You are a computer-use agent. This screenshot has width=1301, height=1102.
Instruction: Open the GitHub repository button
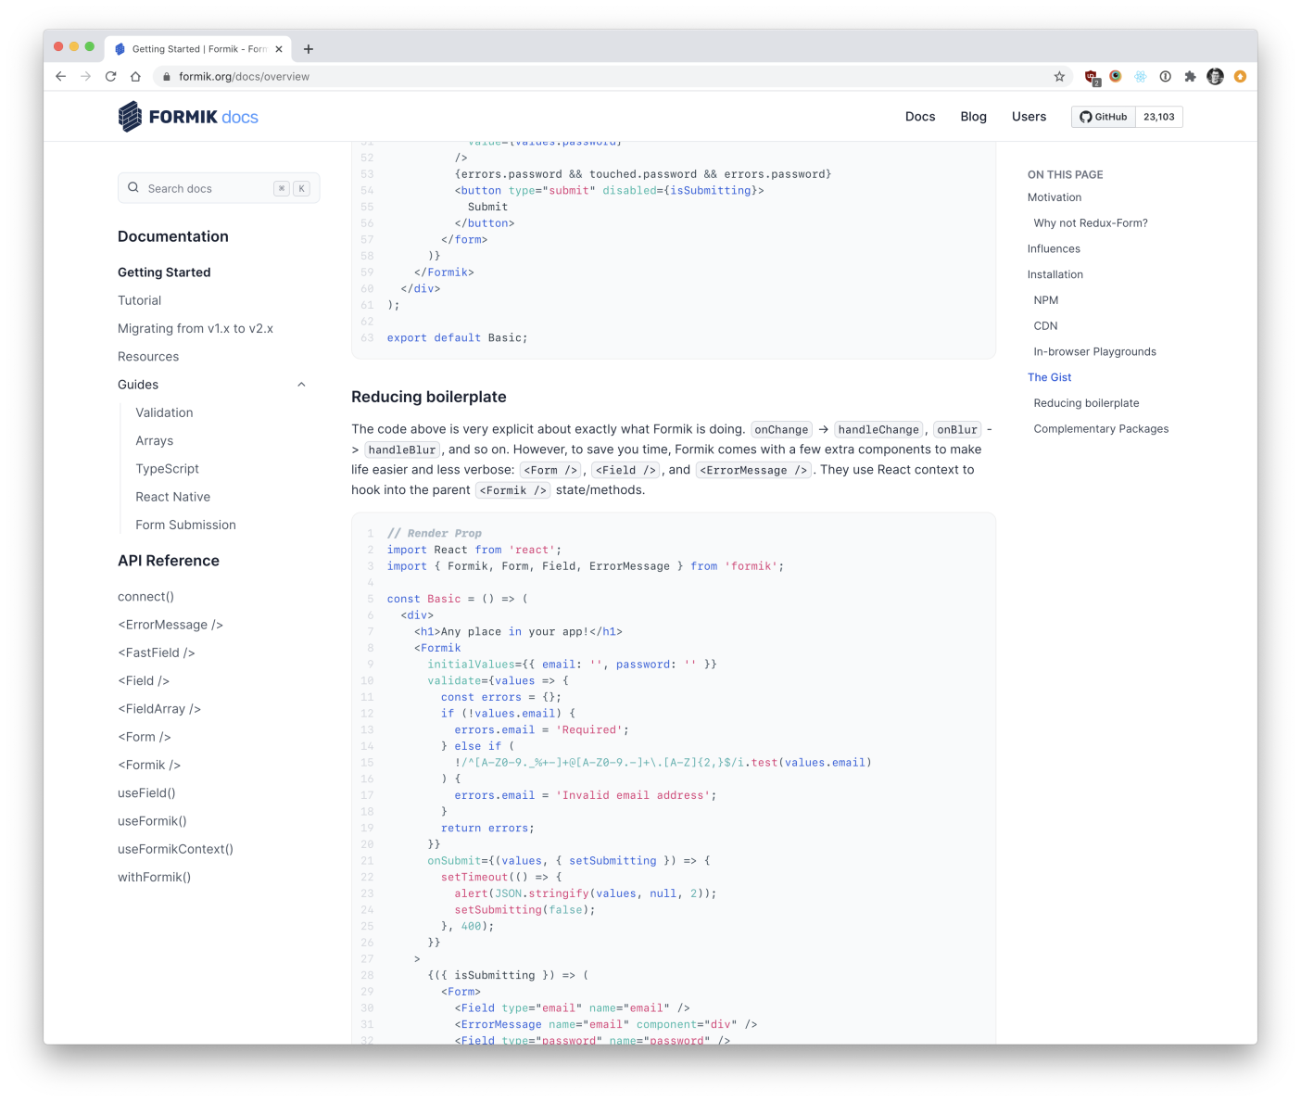click(x=1103, y=116)
